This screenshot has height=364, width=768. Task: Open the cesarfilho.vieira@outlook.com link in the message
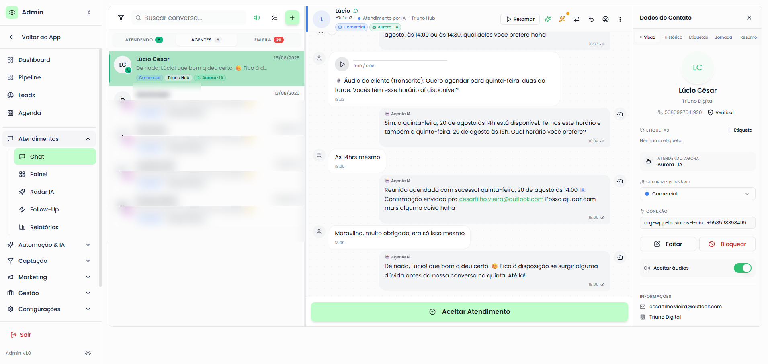[x=501, y=199]
